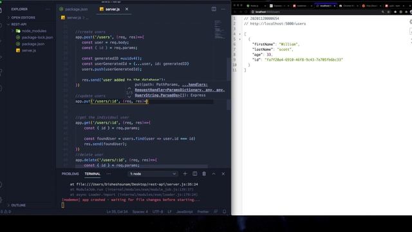Create a new terminal with plus icon
Viewport: 412px width, 232px height.
pos(185,174)
